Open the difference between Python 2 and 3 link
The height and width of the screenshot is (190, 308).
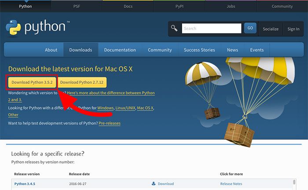click(x=111, y=93)
